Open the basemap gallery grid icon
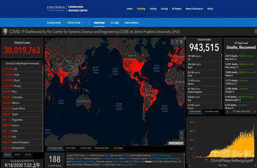The width and height of the screenshot is (257, 168). tap(181, 42)
